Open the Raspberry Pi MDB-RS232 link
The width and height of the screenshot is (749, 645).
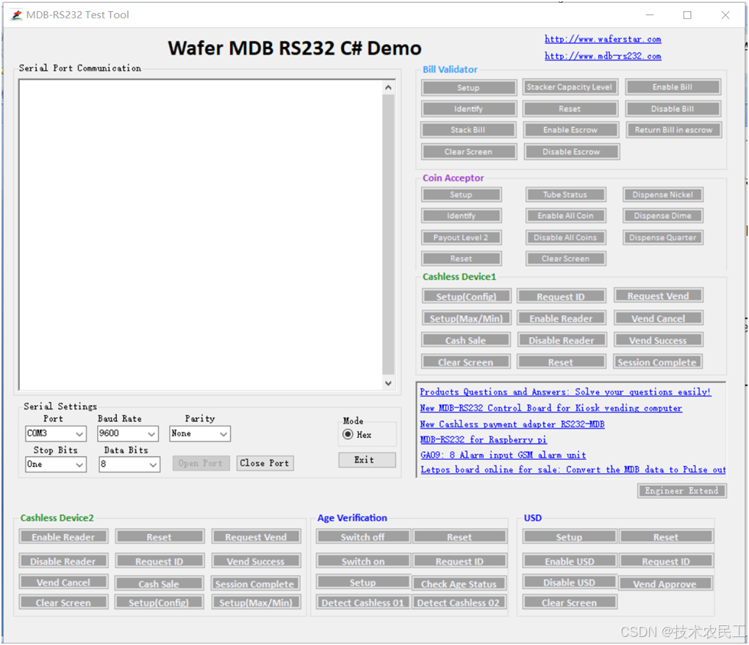483,439
